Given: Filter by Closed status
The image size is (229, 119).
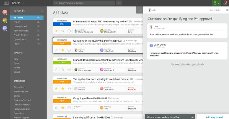Looking at the screenshot, I should point(17,72).
